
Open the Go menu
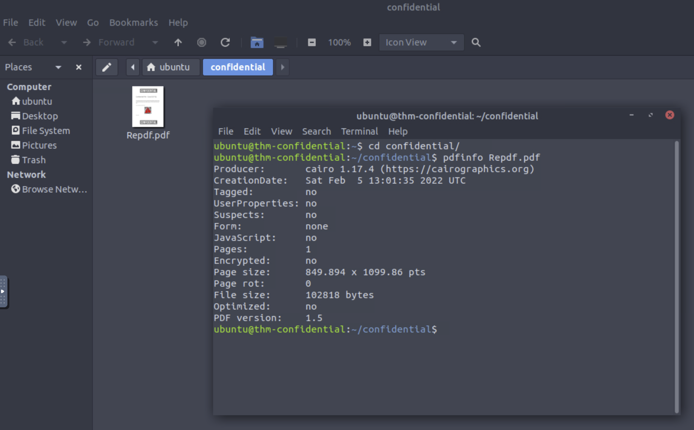93,23
